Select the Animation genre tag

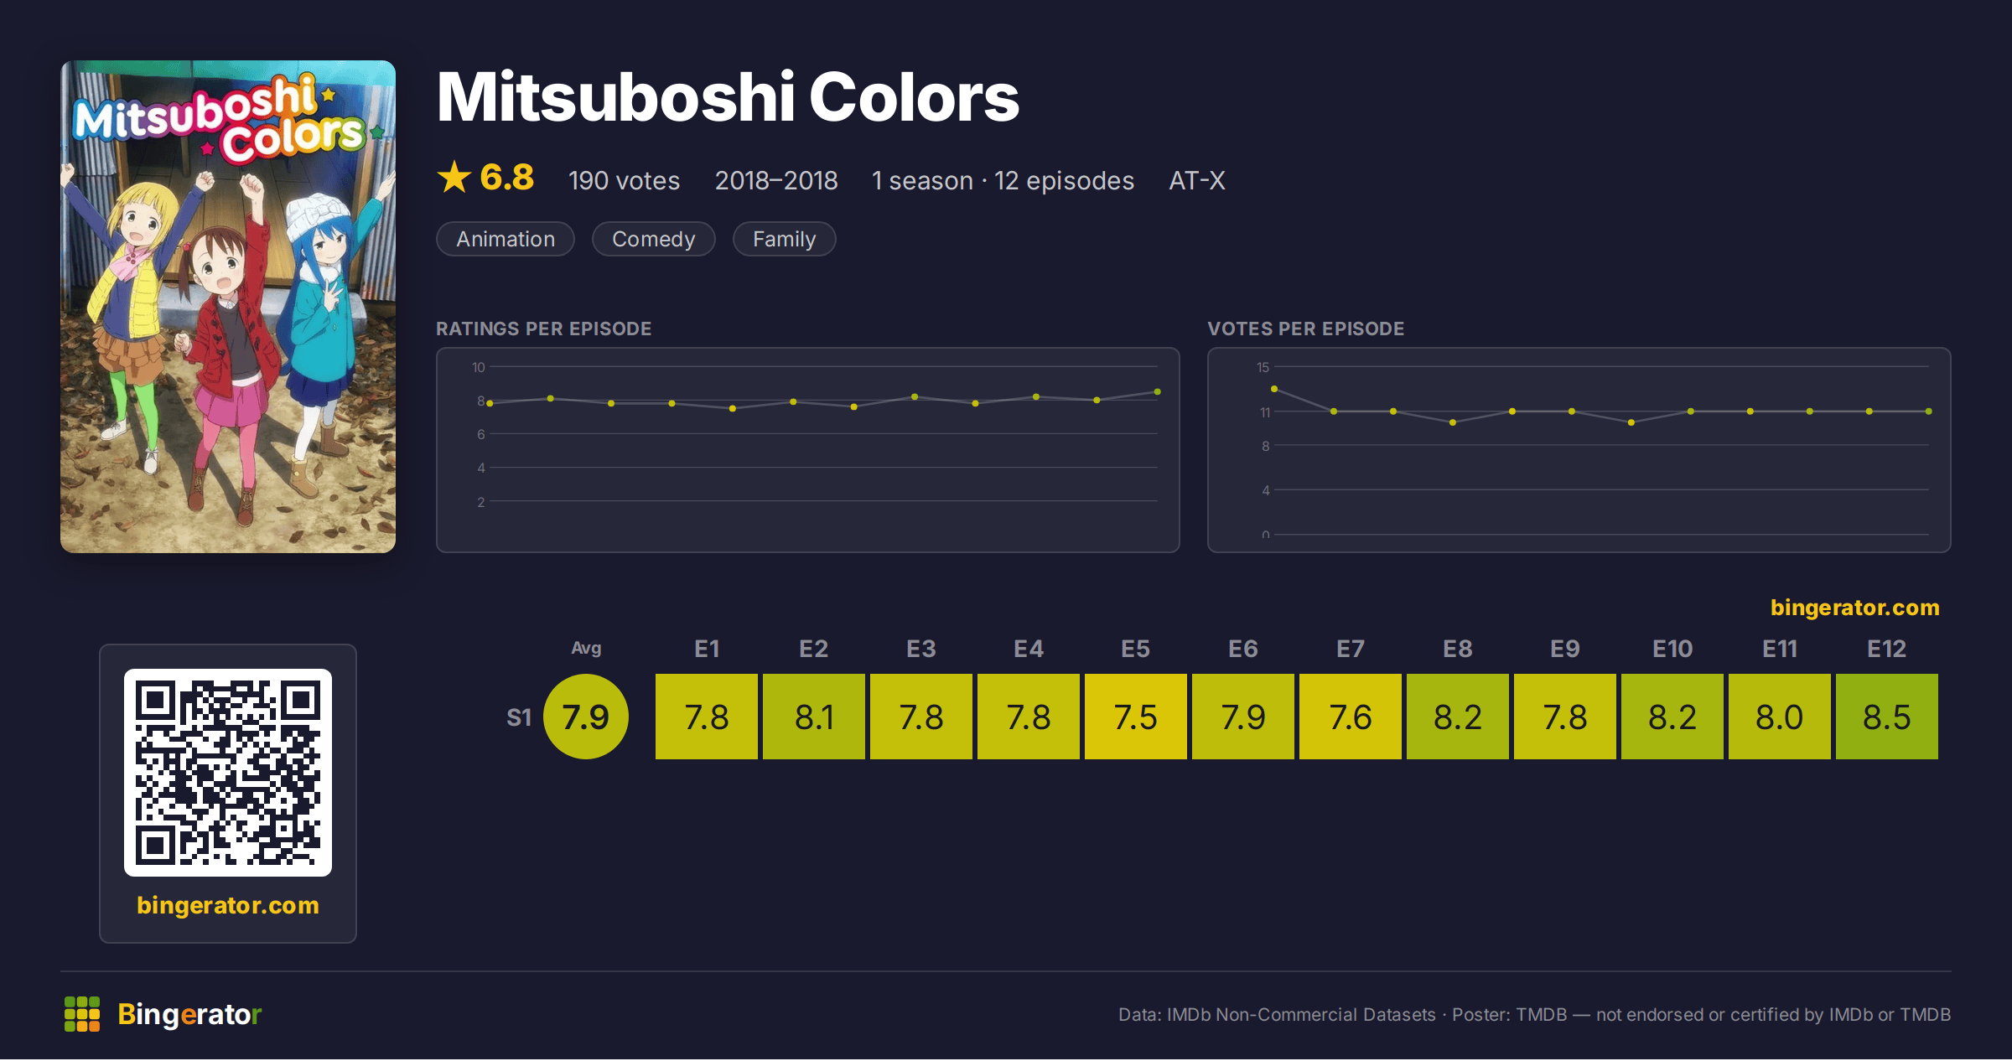[506, 239]
